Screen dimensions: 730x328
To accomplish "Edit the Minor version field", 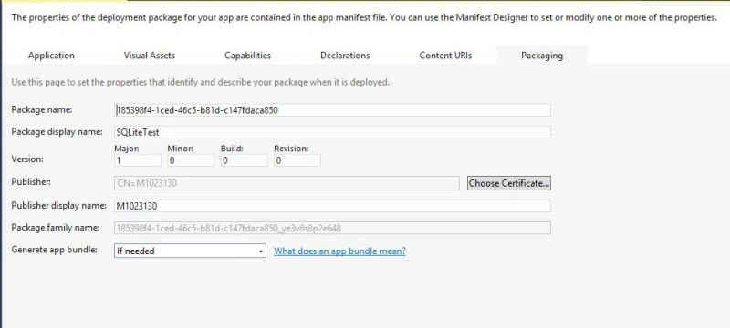I will click(191, 160).
